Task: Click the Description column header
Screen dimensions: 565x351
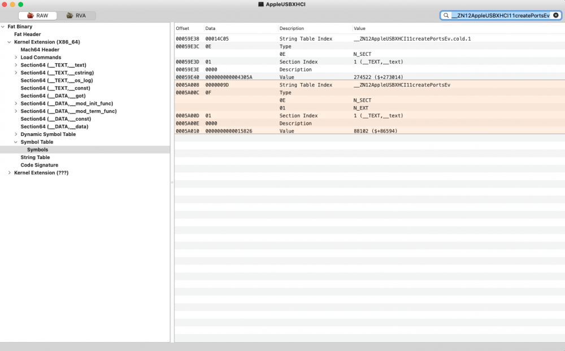Action: pos(315,28)
